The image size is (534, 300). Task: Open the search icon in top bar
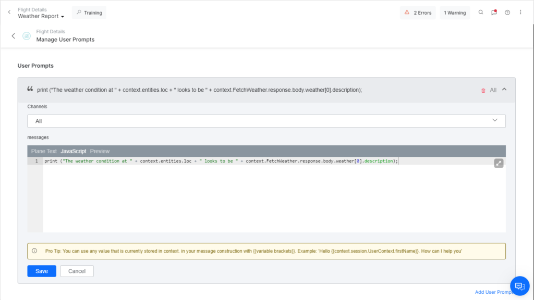tap(480, 12)
